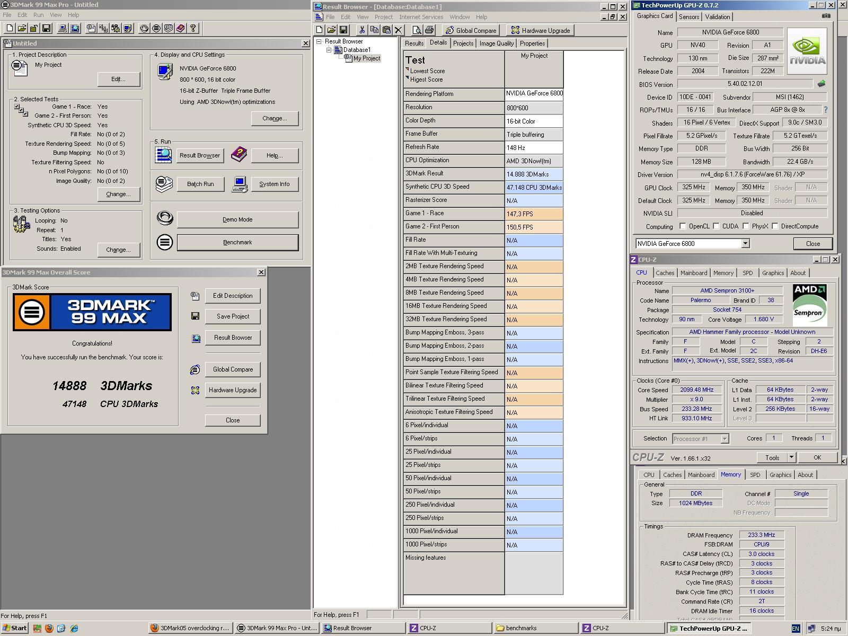Click Result Browser magnifier icon in 3DMark toolbar
This screenshot has height=636, width=848.
click(75, 28)
